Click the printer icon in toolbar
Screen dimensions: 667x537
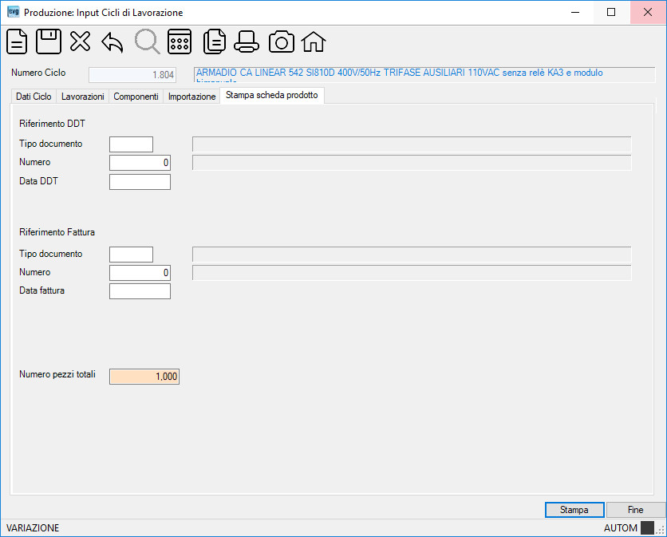click(x=247, y=41)
